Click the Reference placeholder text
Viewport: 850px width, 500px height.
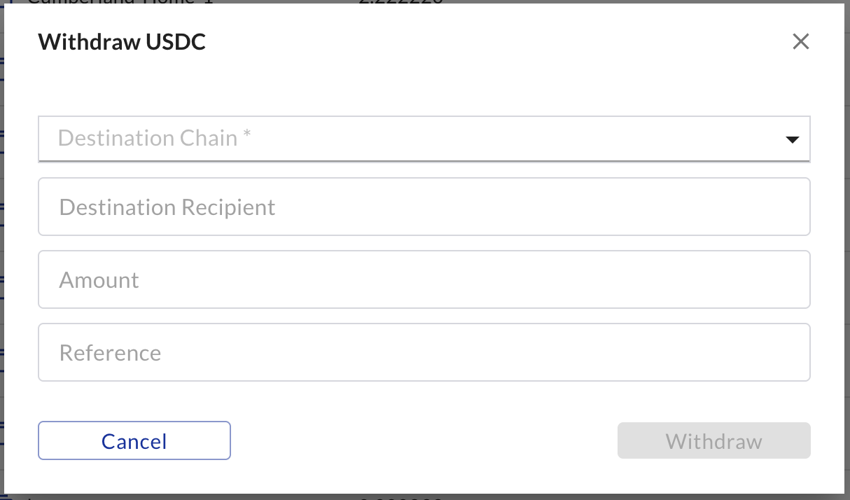coord(111,353)
